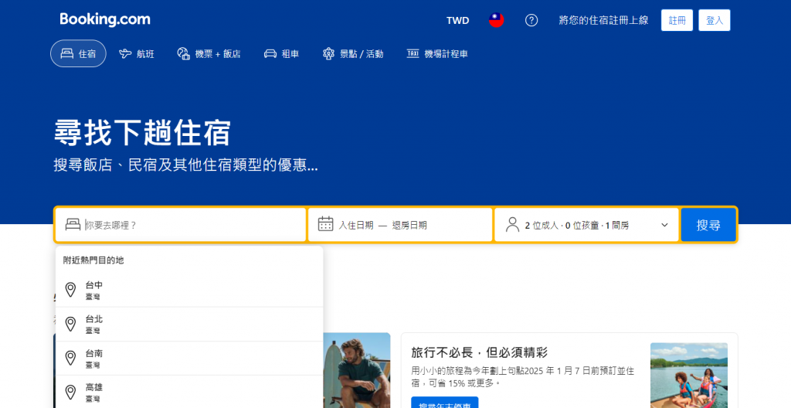
Task: Open the TWD currency selector
Action: (457, 21)
